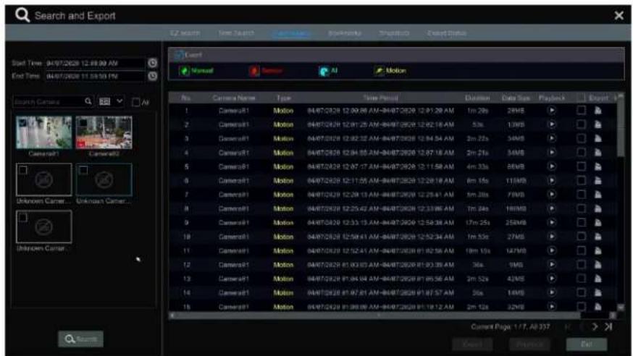Toggle the Sensor event type filter
This screenshot has width=633, height=356.
click(266, 71)
